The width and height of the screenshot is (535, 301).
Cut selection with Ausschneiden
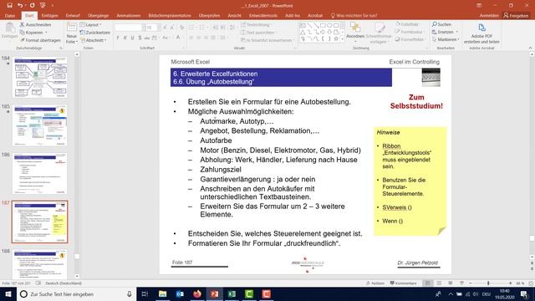point(35,24)
